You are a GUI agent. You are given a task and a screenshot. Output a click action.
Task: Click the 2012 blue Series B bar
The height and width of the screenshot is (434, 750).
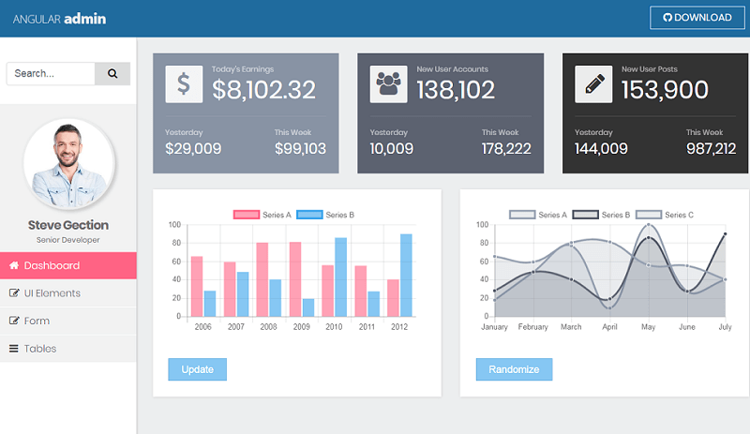pos(406,276)
